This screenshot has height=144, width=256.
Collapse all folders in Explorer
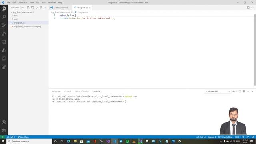pos(41,8)
